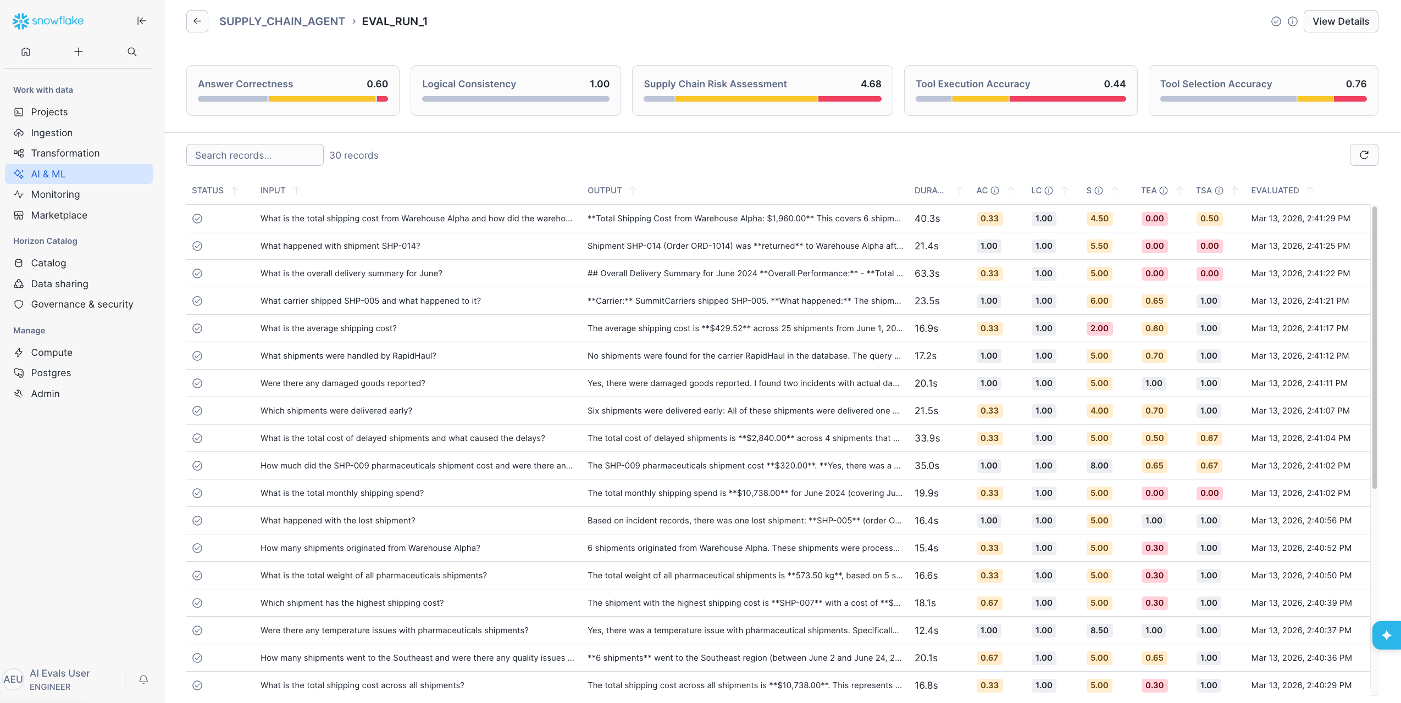Click the notification bell near AI Evals User
This screenshot has width=1401, height=703.
(143, 679)
